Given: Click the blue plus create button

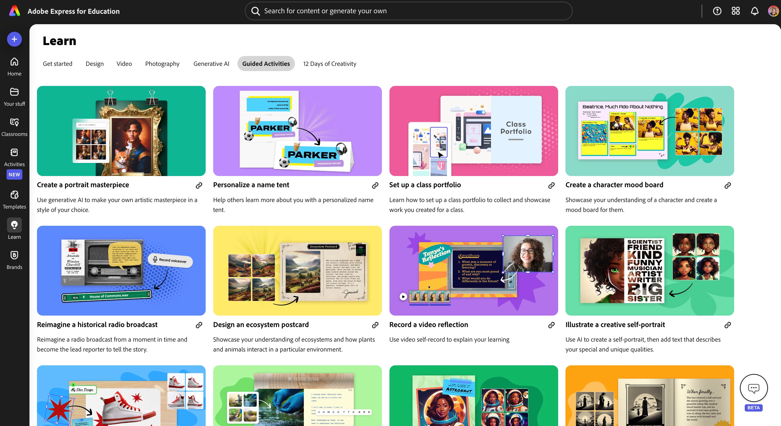Looking at the screenshot, I should [x=14, y=39].
